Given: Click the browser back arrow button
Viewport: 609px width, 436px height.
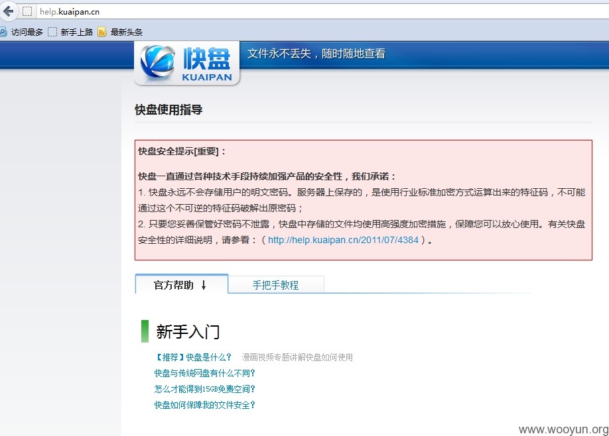Looking at the screenshot, I should coord(8,11).
